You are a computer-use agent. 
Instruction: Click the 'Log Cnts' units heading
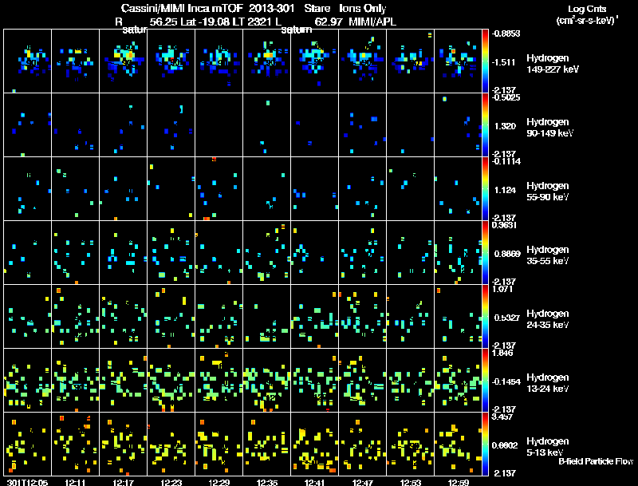click(x=587, y=9)
